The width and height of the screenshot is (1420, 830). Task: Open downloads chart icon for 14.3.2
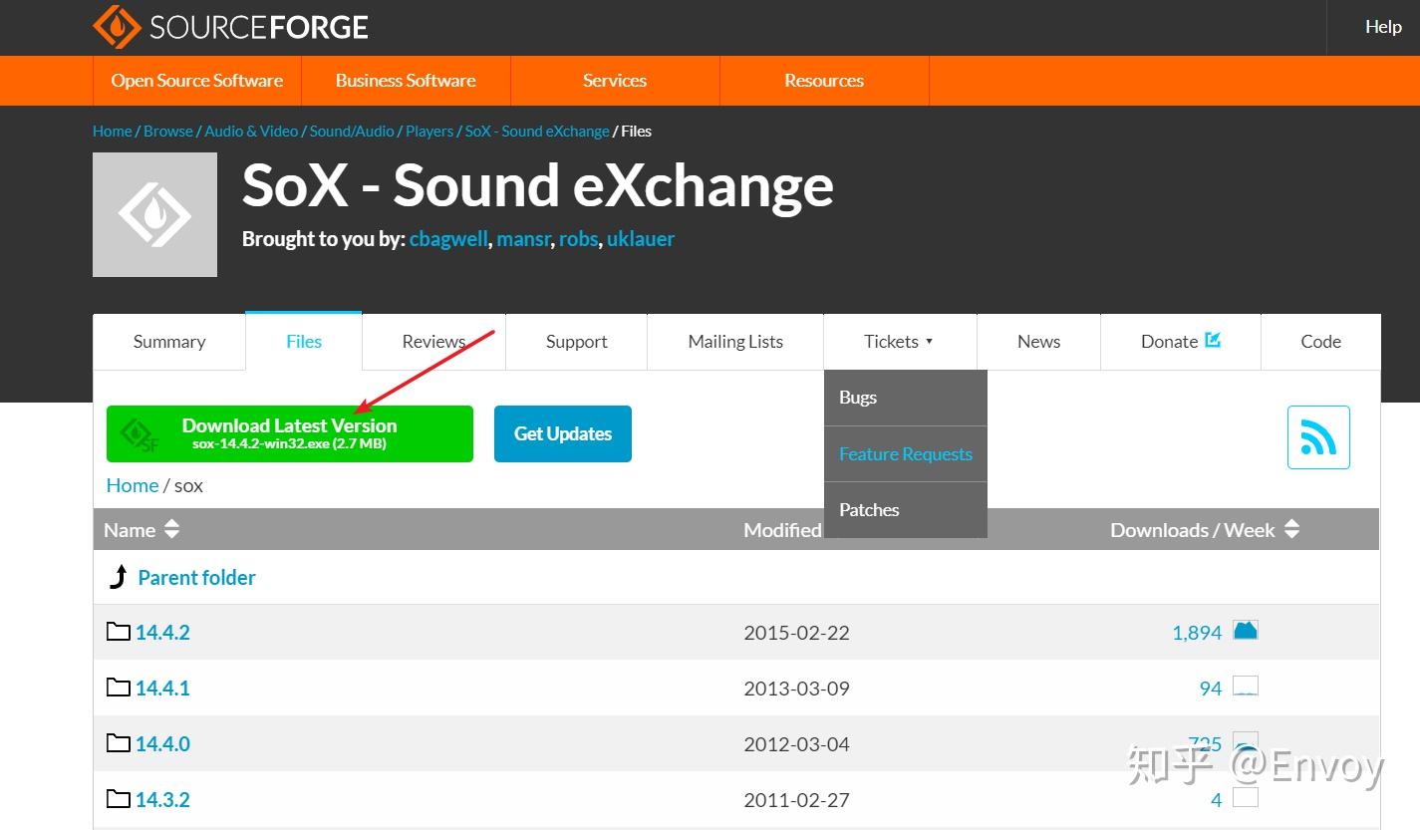(x=1246, y=798)
